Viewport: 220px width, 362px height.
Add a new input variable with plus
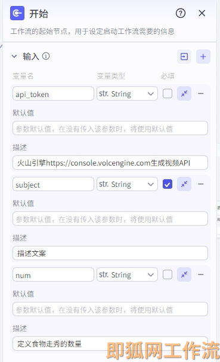point(203,57)
